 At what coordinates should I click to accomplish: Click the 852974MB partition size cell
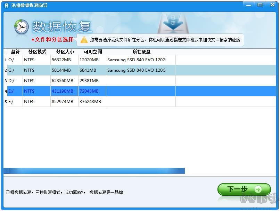point(64,102)
